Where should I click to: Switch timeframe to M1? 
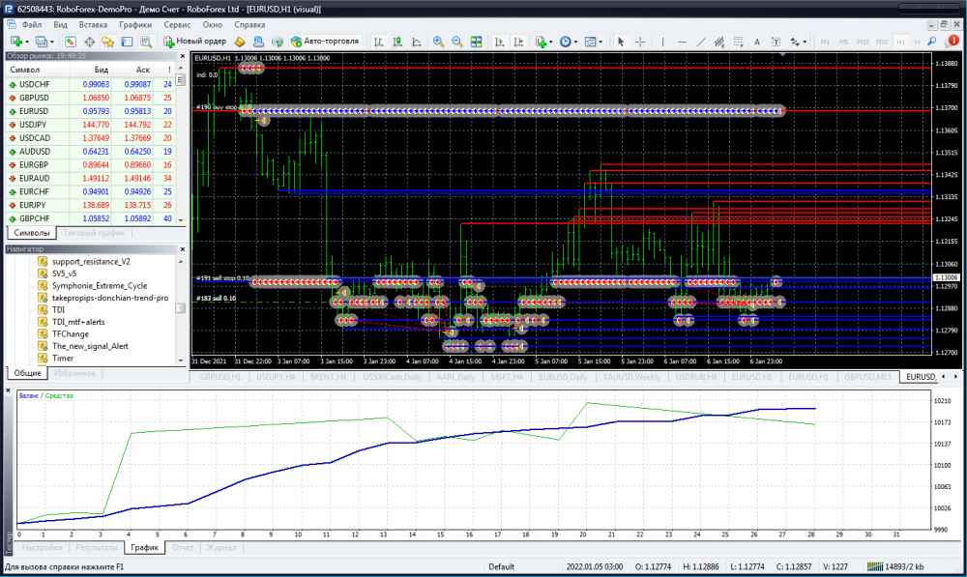pyautogui.click(x=825, y=42)
